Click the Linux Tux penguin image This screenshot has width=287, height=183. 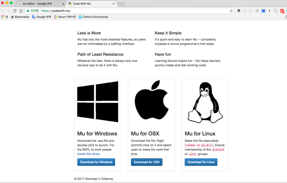tap(205, 103)
